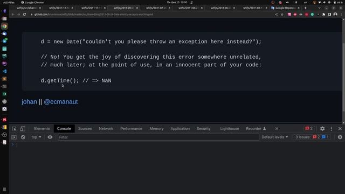The height and width of the screenshot is (194, 345).
Task: Click the red error count badge
Action: (309, 128)
